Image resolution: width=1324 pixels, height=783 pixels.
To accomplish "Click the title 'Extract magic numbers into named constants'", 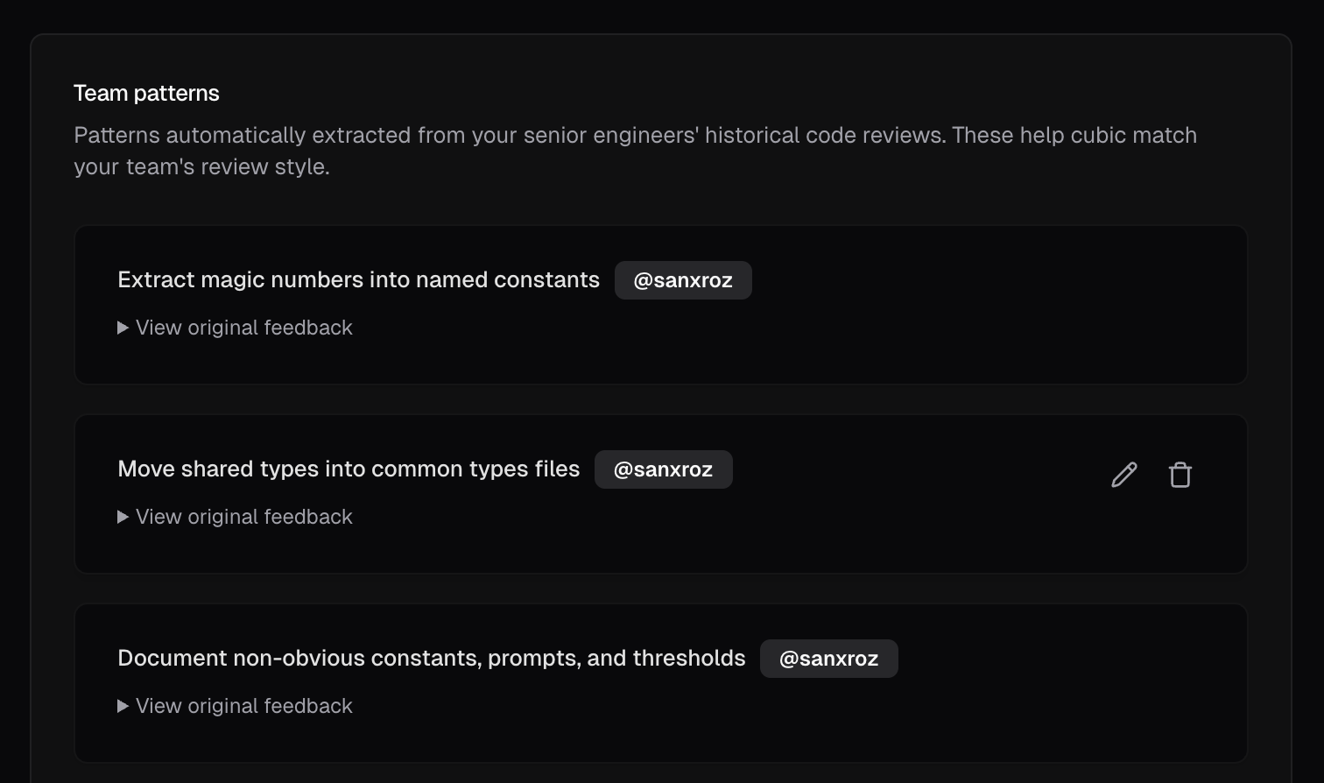I will tap(358, 279).
